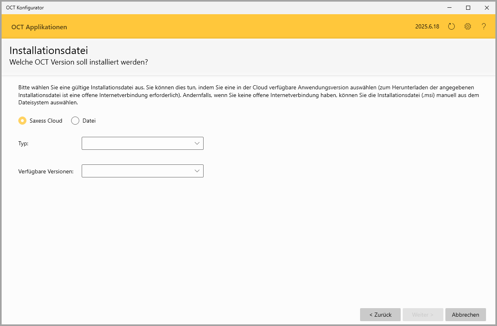
Task: Maximize the OCT Konfigurator window
Action: [468, 8]
